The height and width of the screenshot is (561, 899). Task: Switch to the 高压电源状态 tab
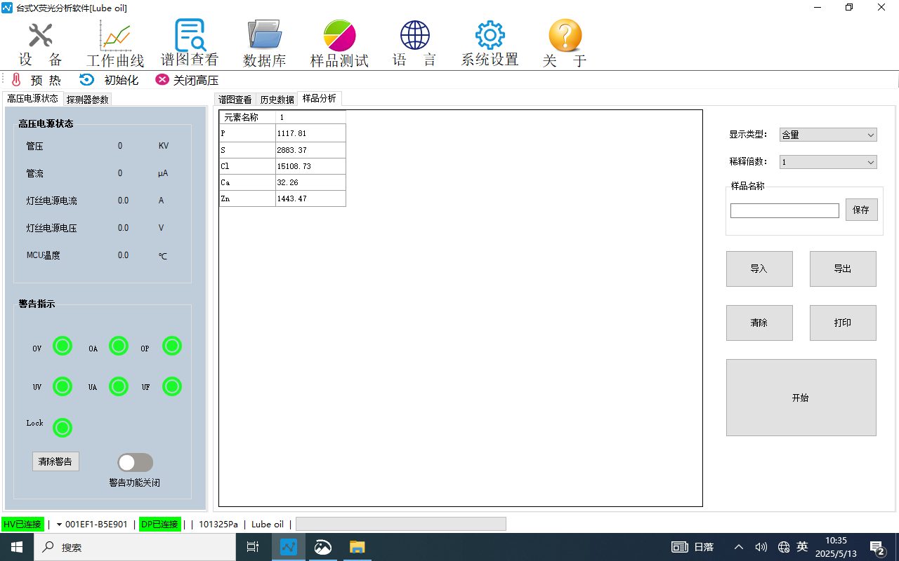click(x=32, y=99)
